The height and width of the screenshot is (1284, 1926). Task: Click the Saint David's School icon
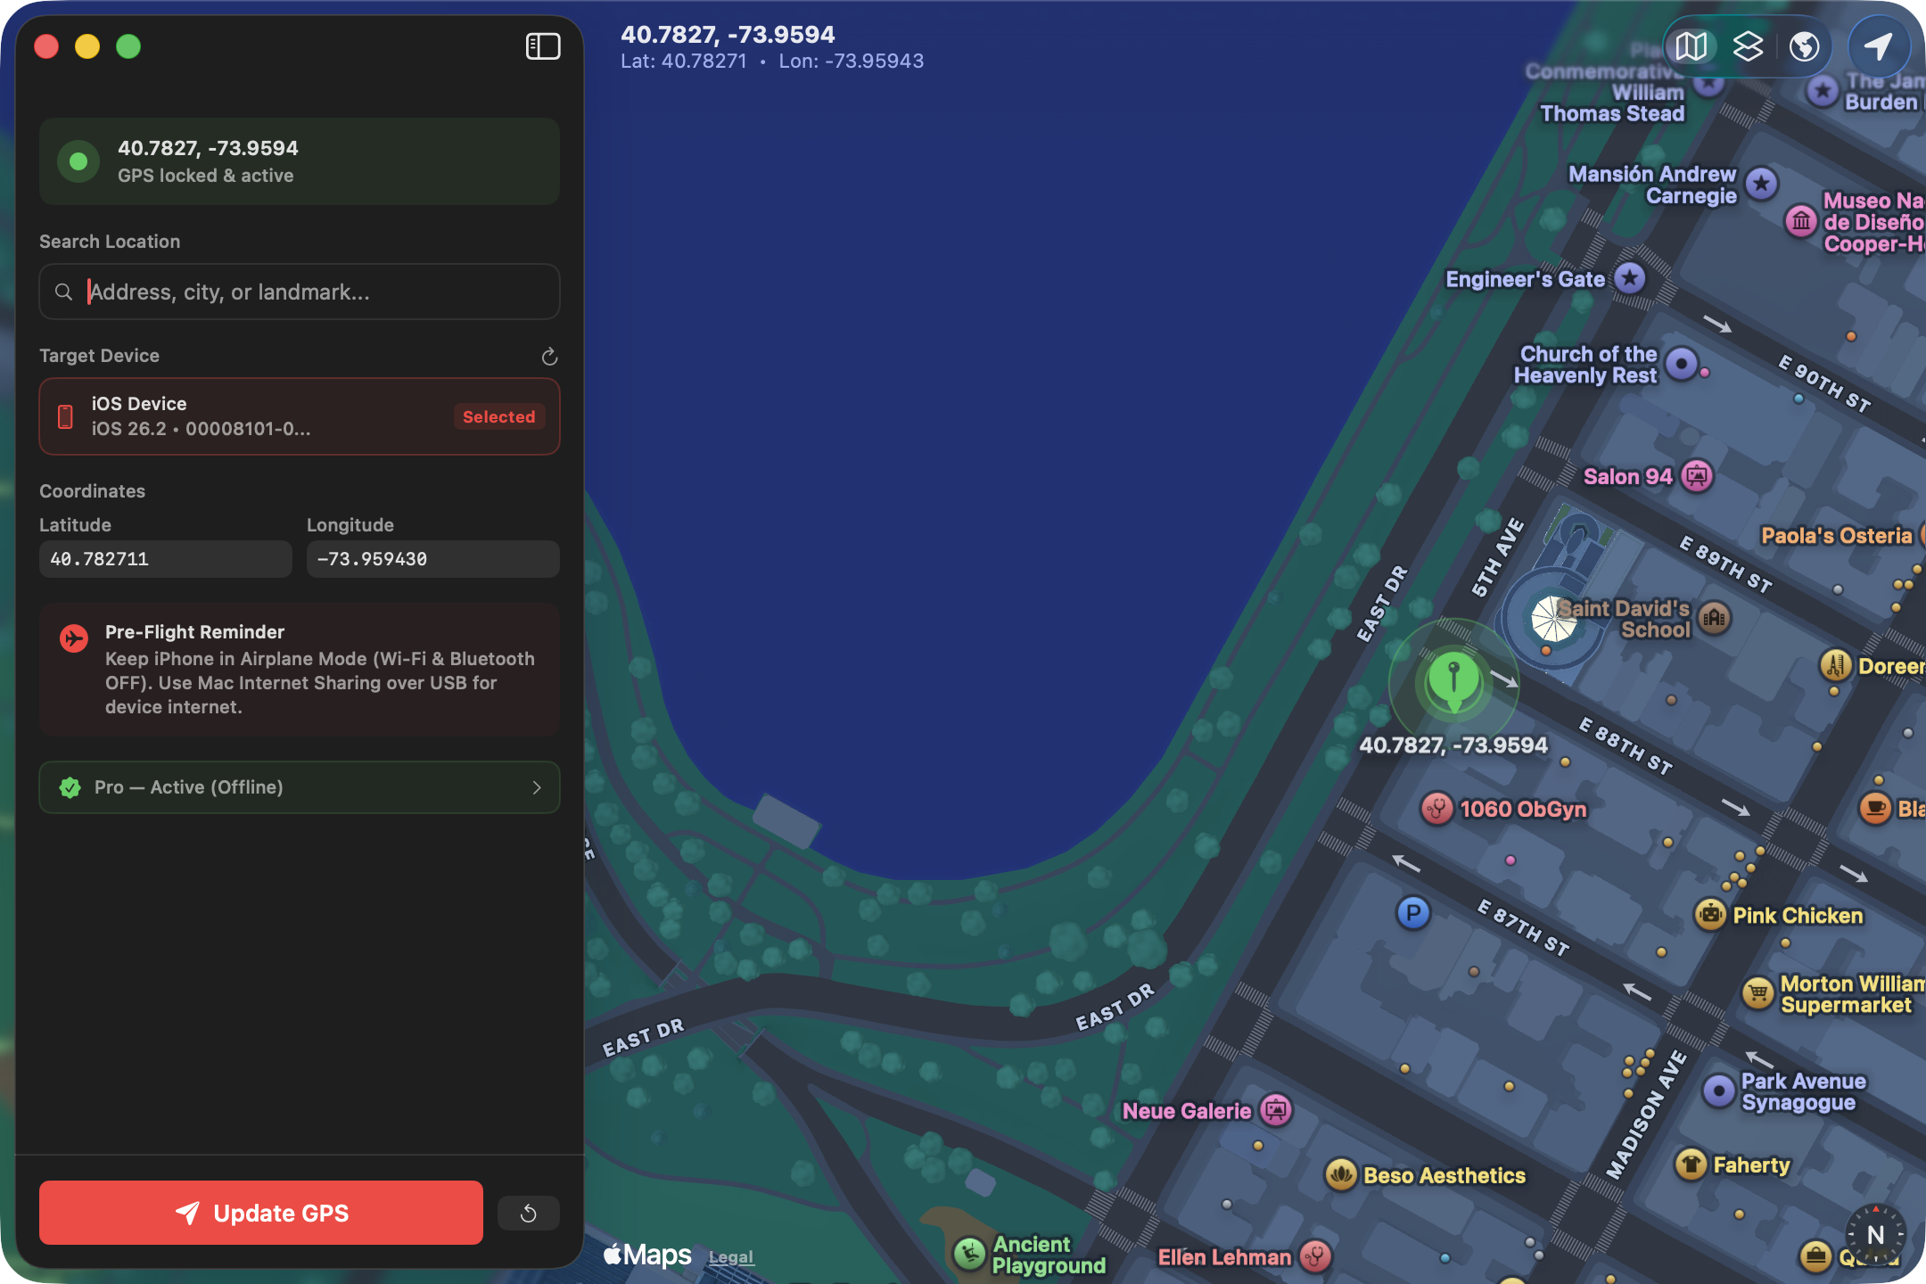coord(1714,618)
